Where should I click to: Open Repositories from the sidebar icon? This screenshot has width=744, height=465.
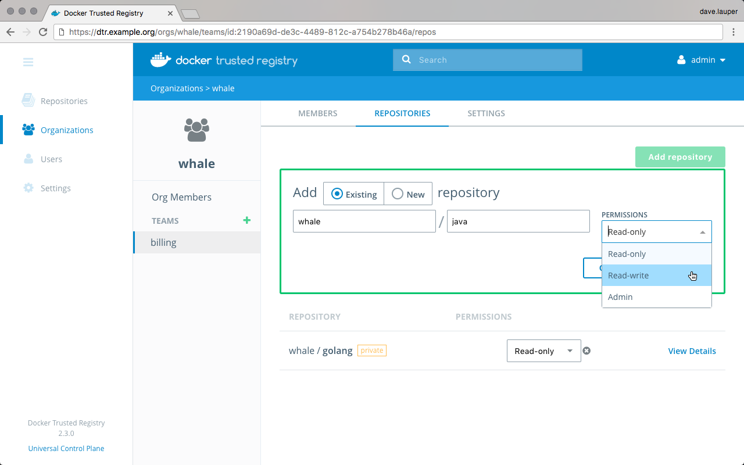tap(28, 101)
